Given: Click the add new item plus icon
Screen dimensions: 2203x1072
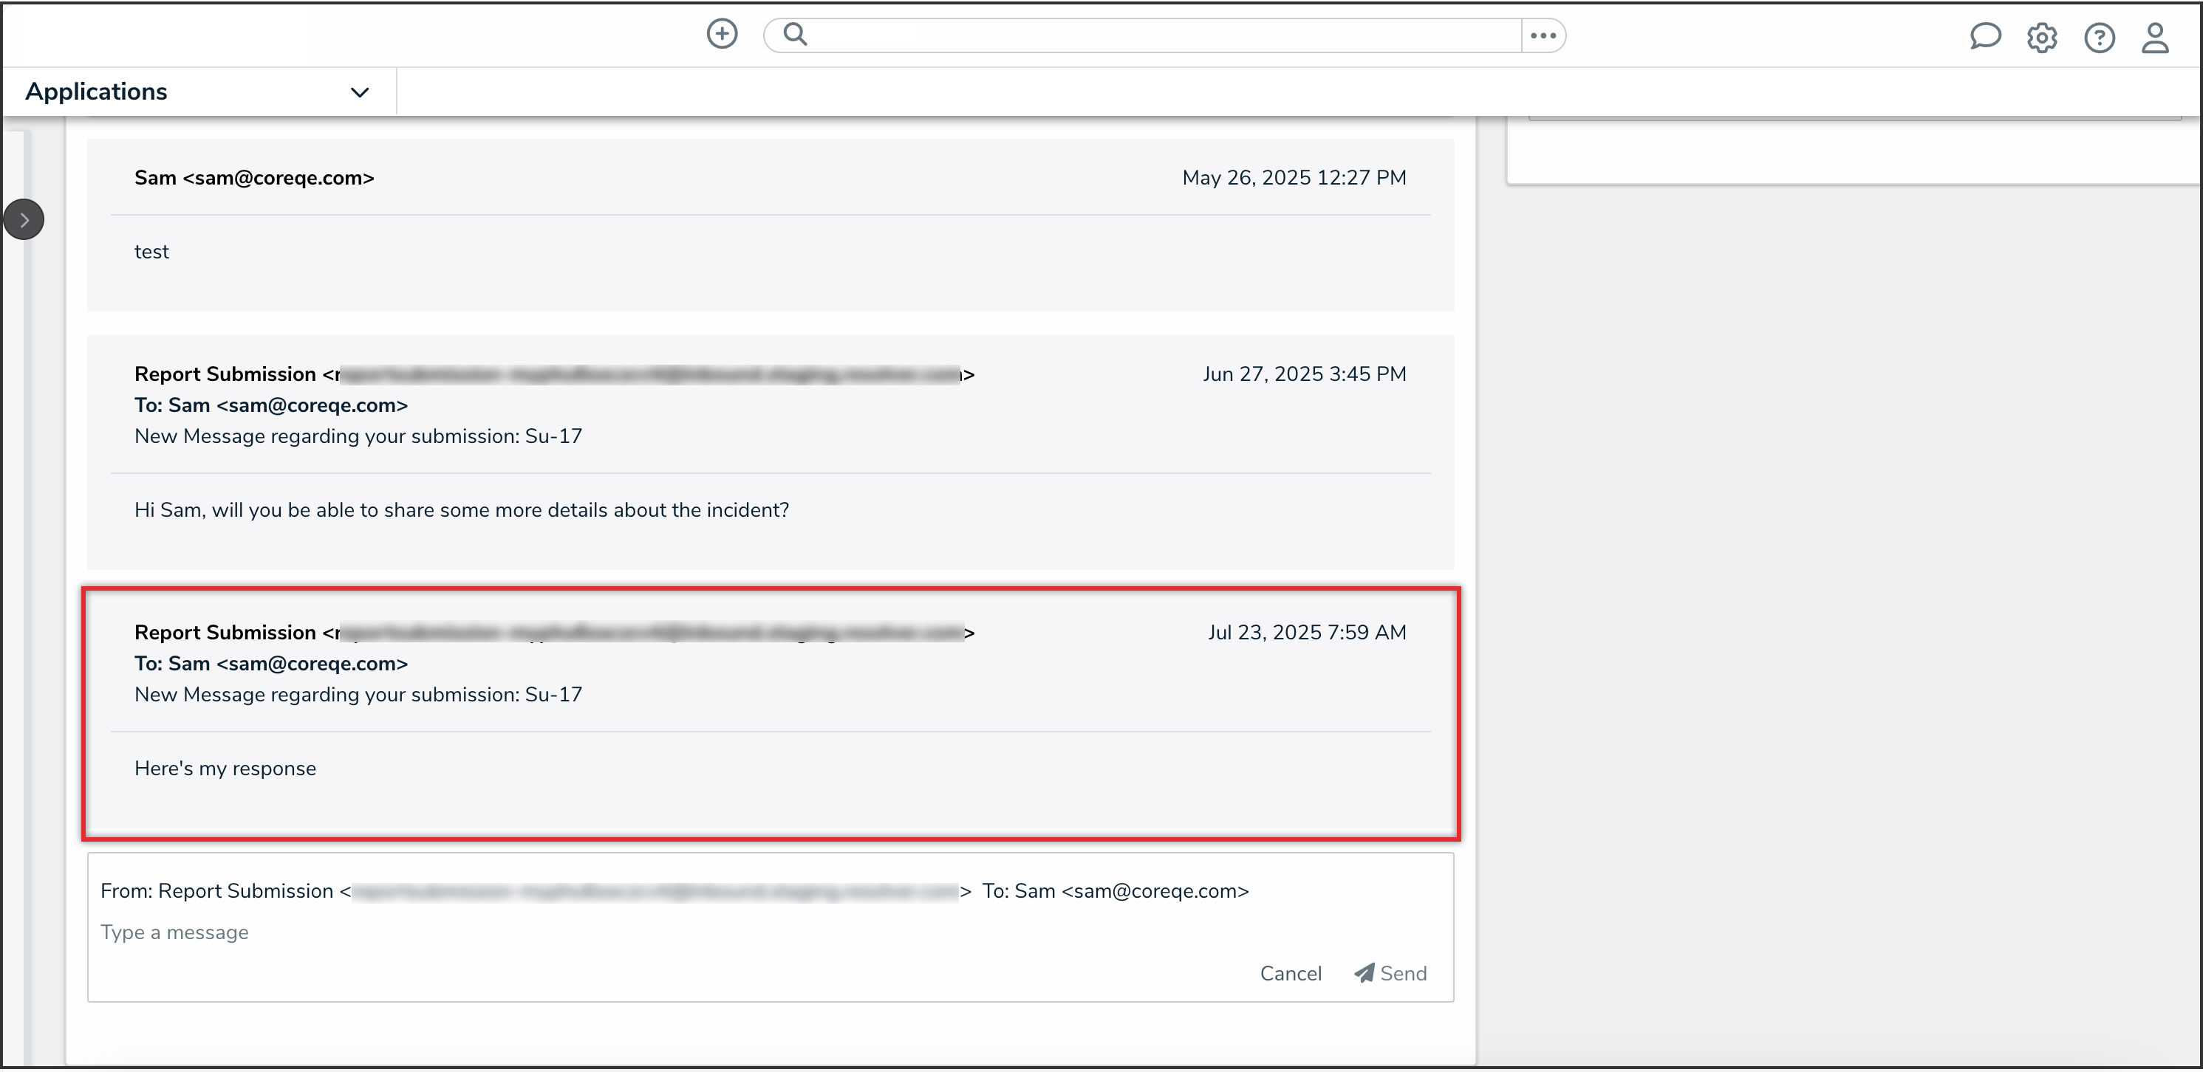Looking at the screenshot, I should [723, 34].
